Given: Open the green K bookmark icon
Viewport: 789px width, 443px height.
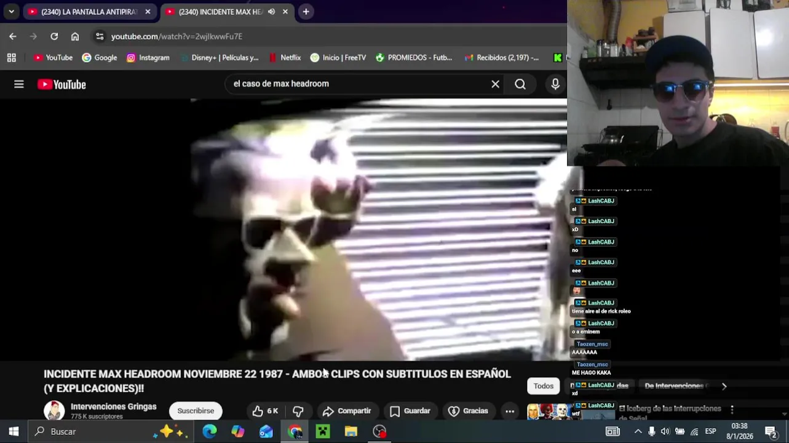Looking at the screenshot, I should 557,57.
